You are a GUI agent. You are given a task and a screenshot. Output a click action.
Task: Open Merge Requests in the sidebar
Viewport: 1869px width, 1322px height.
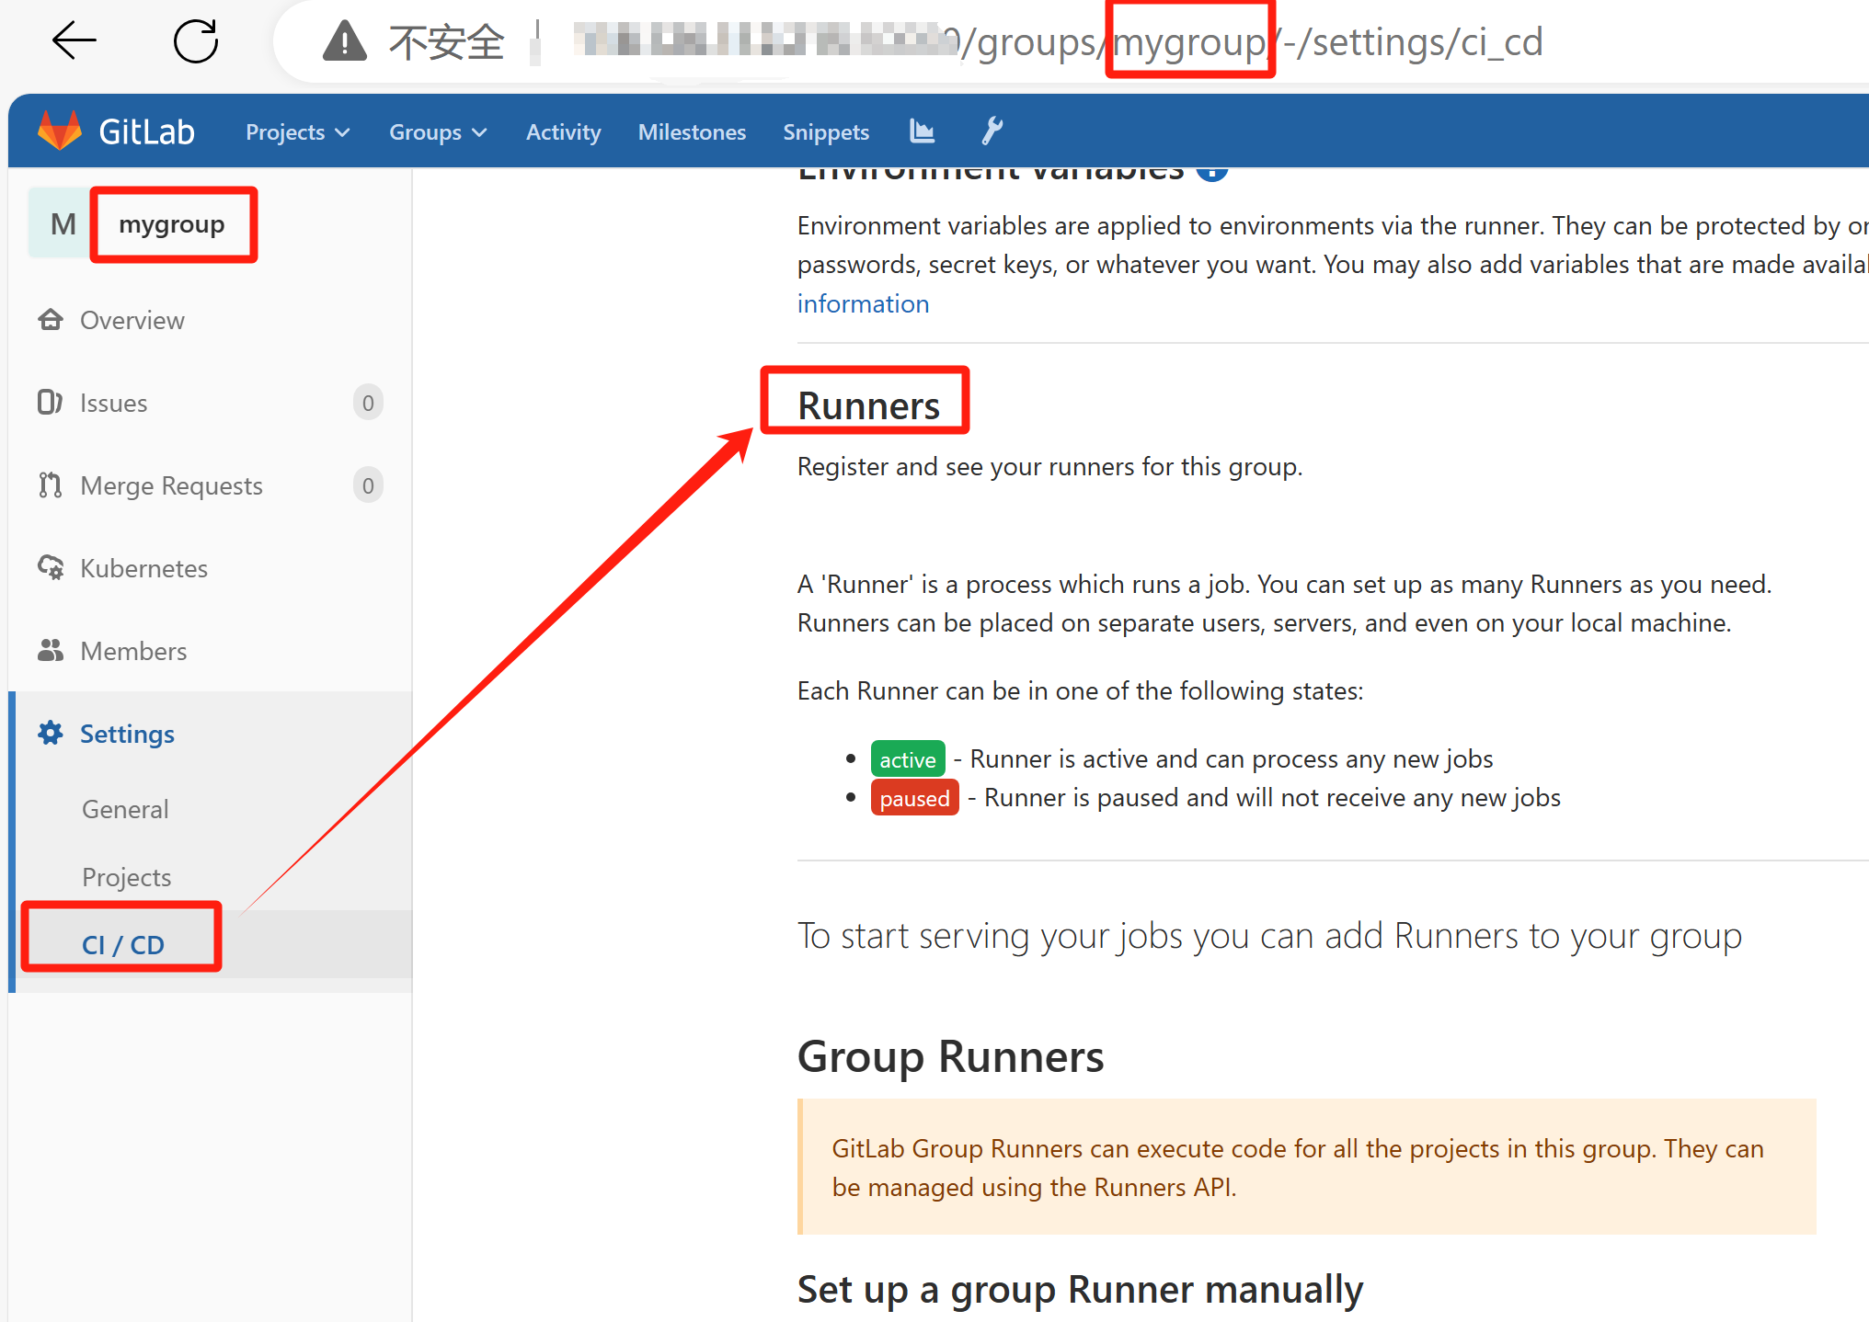pos(171,485)
